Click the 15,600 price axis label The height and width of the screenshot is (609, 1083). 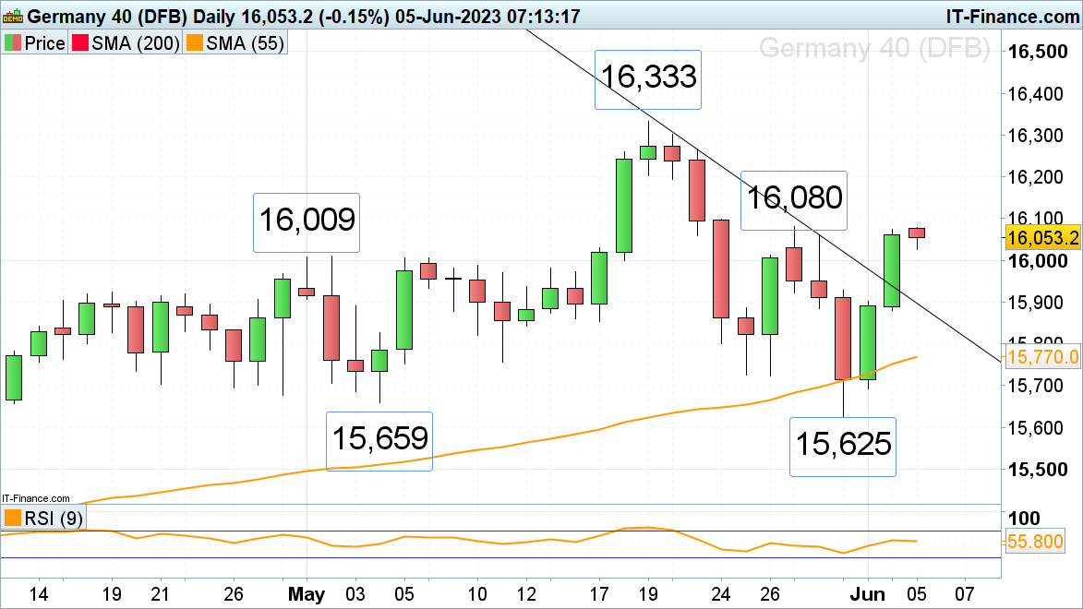pyautogui.click(x=1035, y=428)
